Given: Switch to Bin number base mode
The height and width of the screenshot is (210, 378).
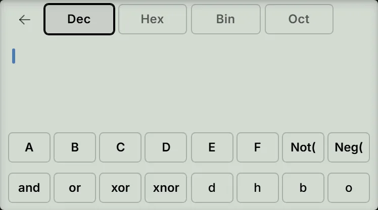Looking at the screenshot, I should coord(226,19).
